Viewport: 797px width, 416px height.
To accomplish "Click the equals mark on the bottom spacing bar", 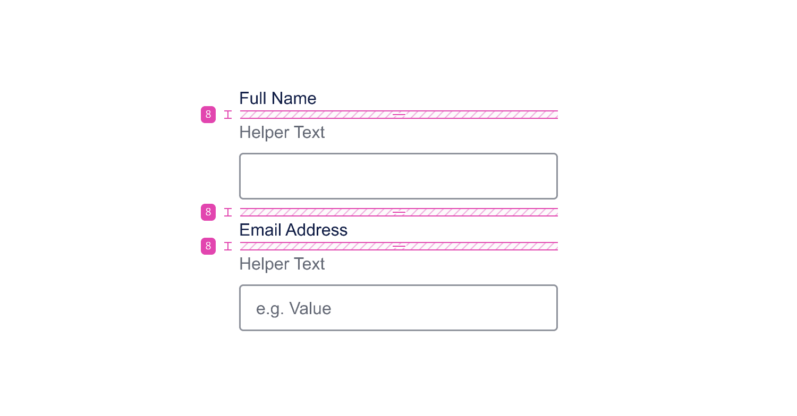I will 398,246.
